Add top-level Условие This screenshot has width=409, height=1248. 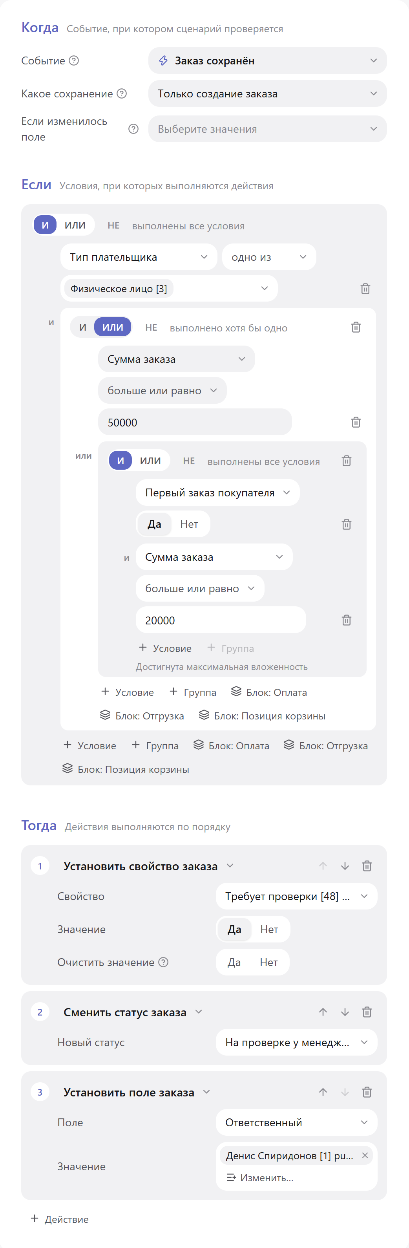click(89, 746)
